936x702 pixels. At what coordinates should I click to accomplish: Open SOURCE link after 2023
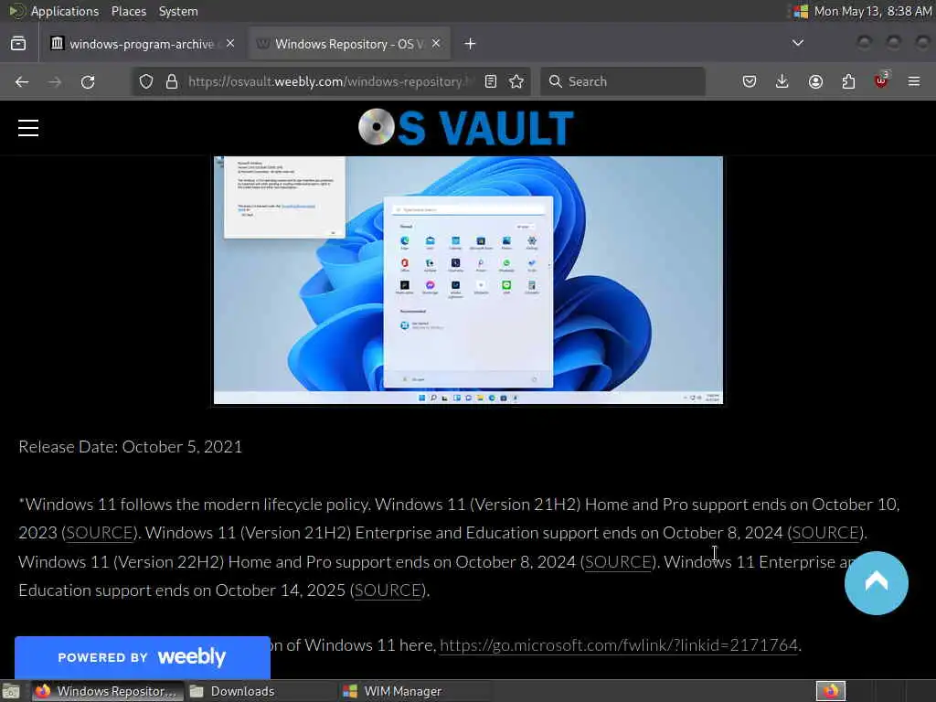click(100, 533)
